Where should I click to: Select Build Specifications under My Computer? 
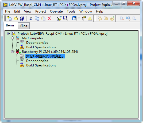(41, 47)
